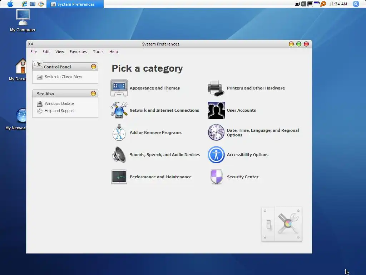Select Date, Time, Language, and Regional Options
The height and width of the screenshot is (275, 366).
[263, 132]
